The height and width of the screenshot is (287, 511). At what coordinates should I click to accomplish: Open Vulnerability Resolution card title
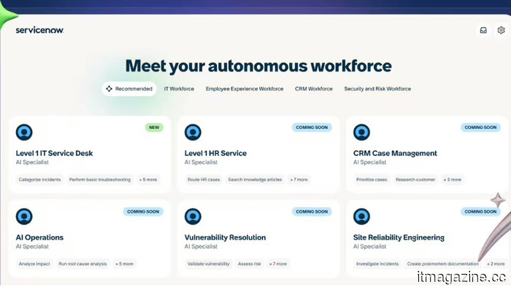tap(225, 237)
